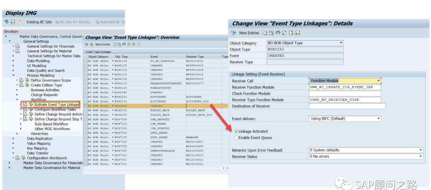Select the TO_BE_APPROVED event cell
This screenshot has height=190, width=431.
(x=168, y=61)
